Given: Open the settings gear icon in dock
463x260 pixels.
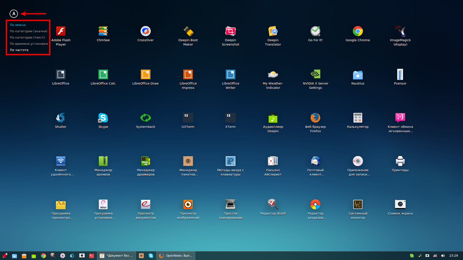Looking at the screenshot, I should pyautogui.click(x=63, y=256).
